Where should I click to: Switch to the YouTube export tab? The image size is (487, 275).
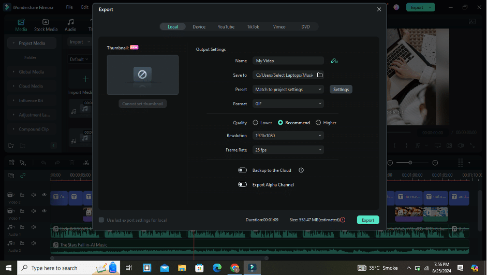tap(226, 27)
